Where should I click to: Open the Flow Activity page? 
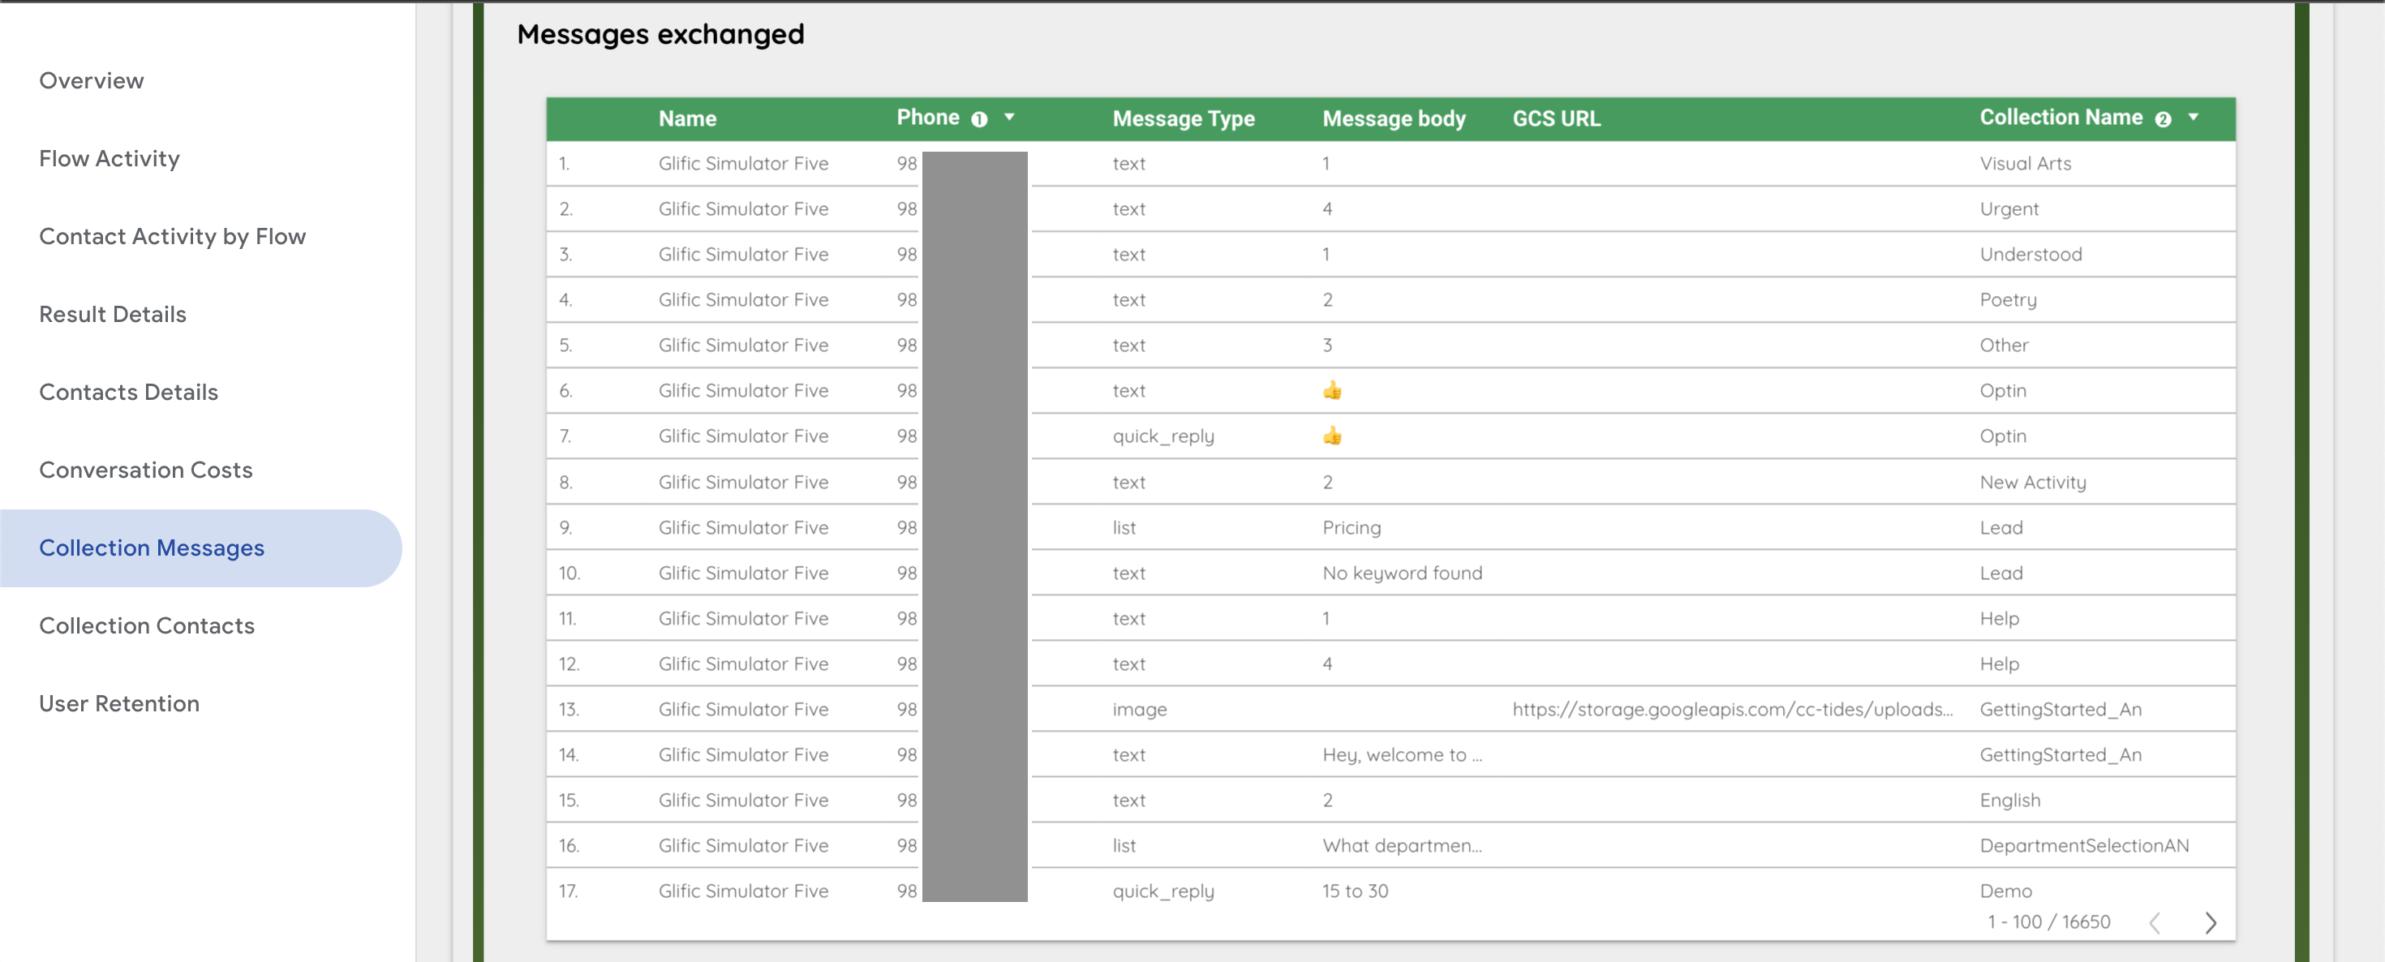[x=110, y=158]
